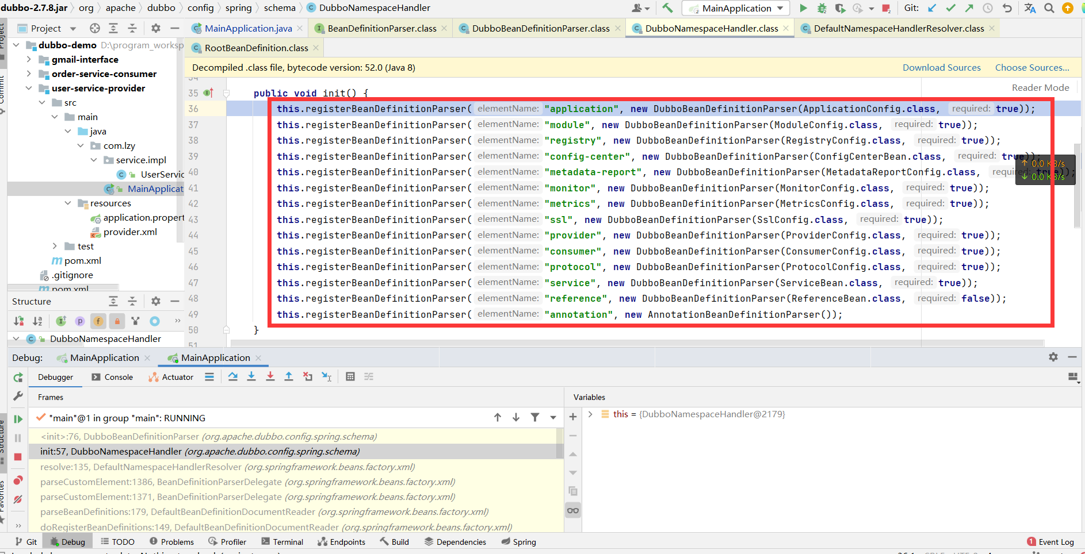Open Search Everywhere magnifier icon
Viewport: 1085px width, 554px height.
[x=1049, y=8]
